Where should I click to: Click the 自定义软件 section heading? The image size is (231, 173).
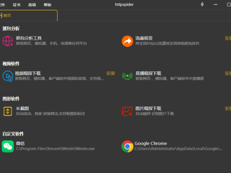point(13,134)
